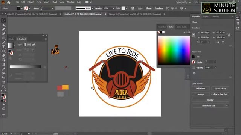Select the Paintbrush tool
The width and height of the screenshot is (241, 135).
(x=3, y=42)
